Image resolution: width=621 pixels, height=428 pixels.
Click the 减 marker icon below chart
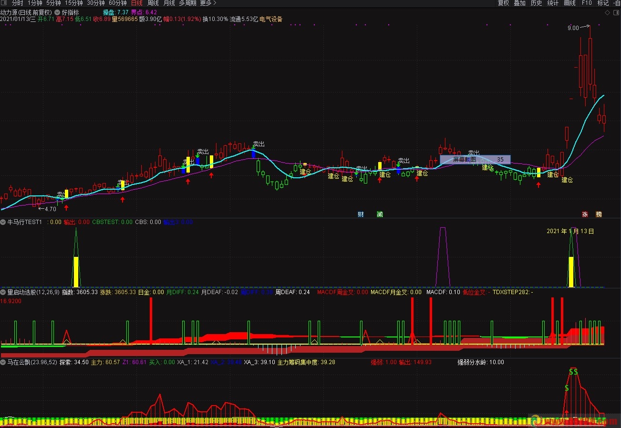coord(380,214)
